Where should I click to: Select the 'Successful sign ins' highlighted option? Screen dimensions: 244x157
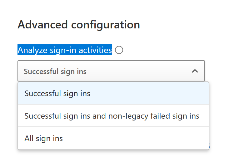click(x=113, y=93)
